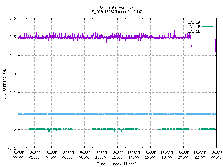Screen dimensions: 223x167
Task: Click the purple LCL41A legend line sample
Action: click(207, 22)
